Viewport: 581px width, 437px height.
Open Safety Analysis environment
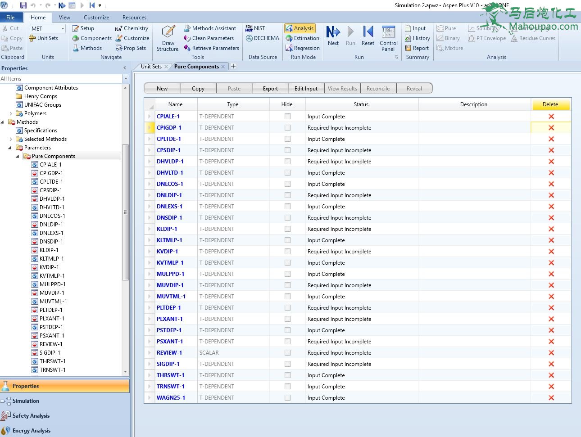65,416
